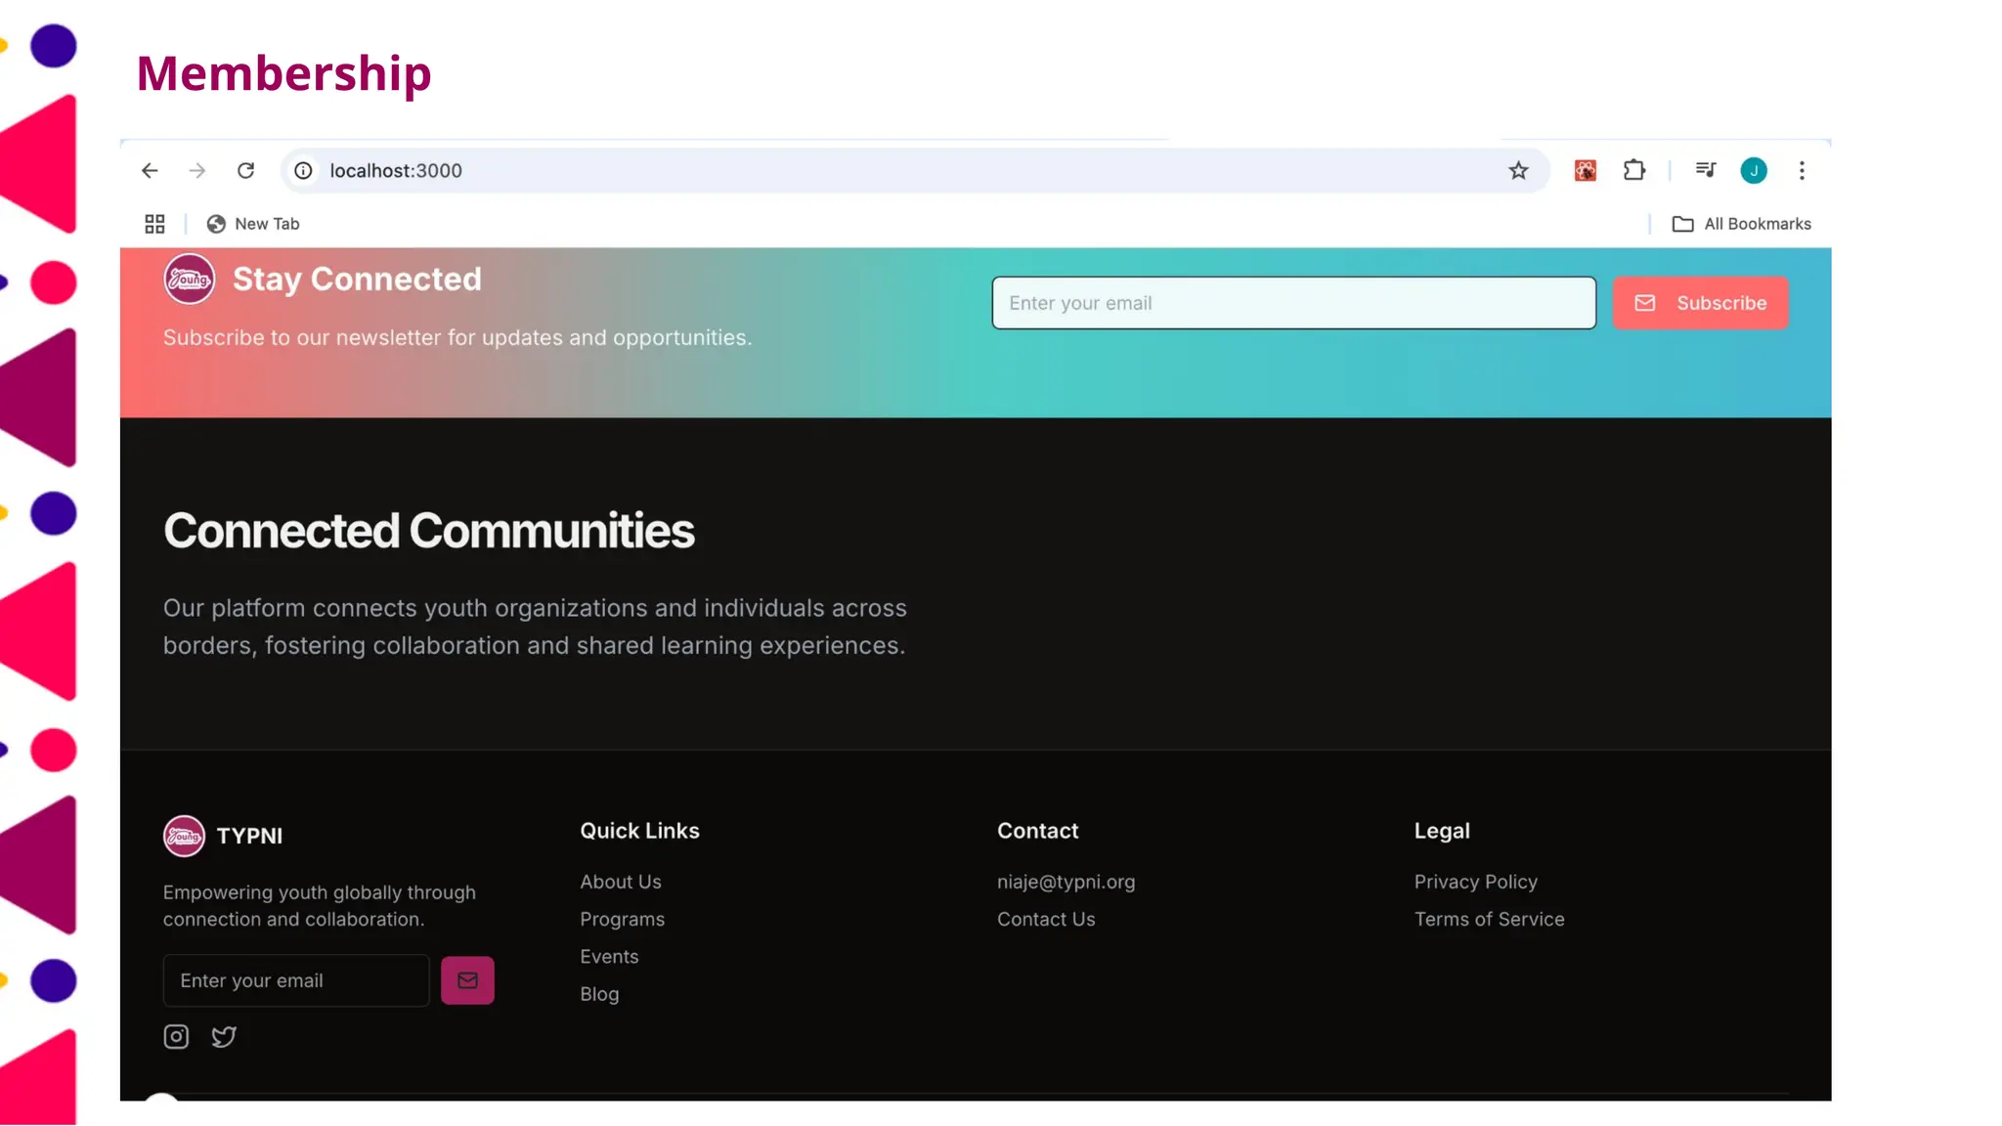Screen dimensions: 2002x1126
Task: Click the footer mail submit button
Action: pos(467,980)
